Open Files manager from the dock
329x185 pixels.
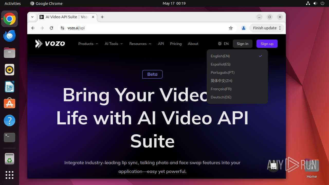click(x=10, y=53)
